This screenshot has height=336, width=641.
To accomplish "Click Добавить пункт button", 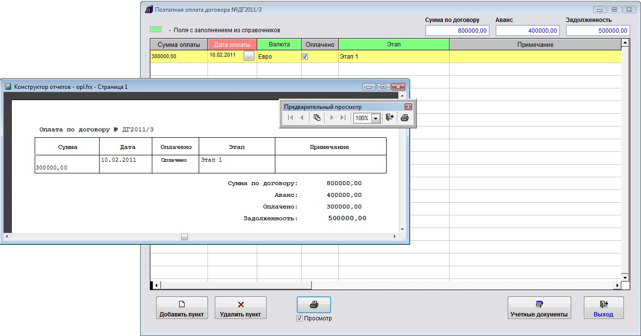I will 182,308.
